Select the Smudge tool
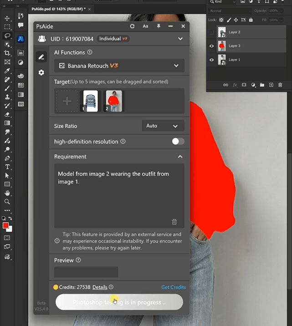This screenshot has height=326, width=292. click(x=7, y=132)
